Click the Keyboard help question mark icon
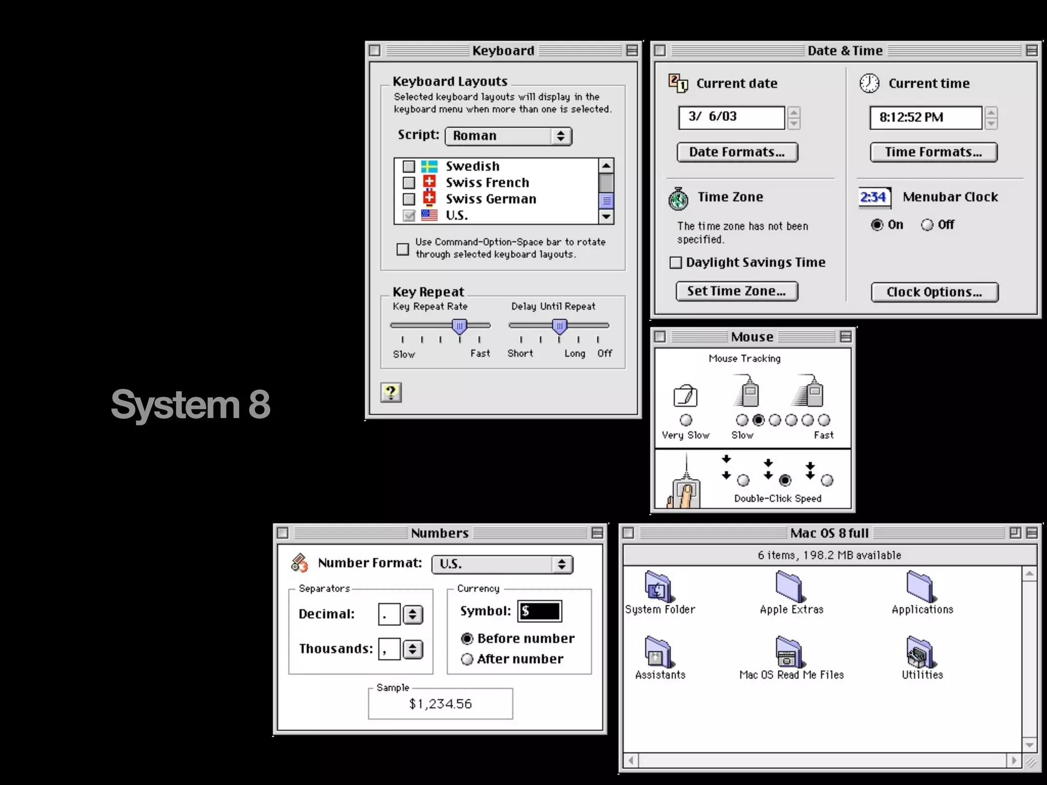Image resolution: width=1047 pixels, height=785 pixels. (x=391, y=392)
